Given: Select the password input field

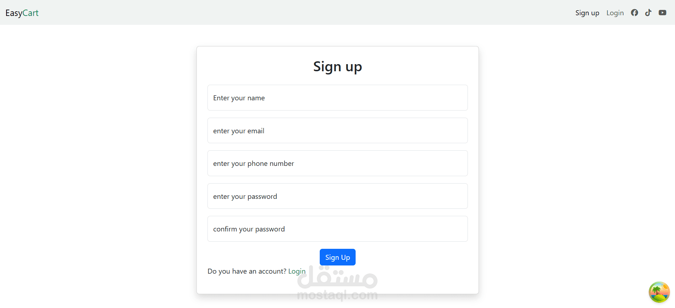Looking at the screenshot, I should click(x=337, y=196).
